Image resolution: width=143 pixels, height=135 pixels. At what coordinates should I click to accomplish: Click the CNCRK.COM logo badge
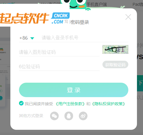pyautogui.click(x=60, y=18)
